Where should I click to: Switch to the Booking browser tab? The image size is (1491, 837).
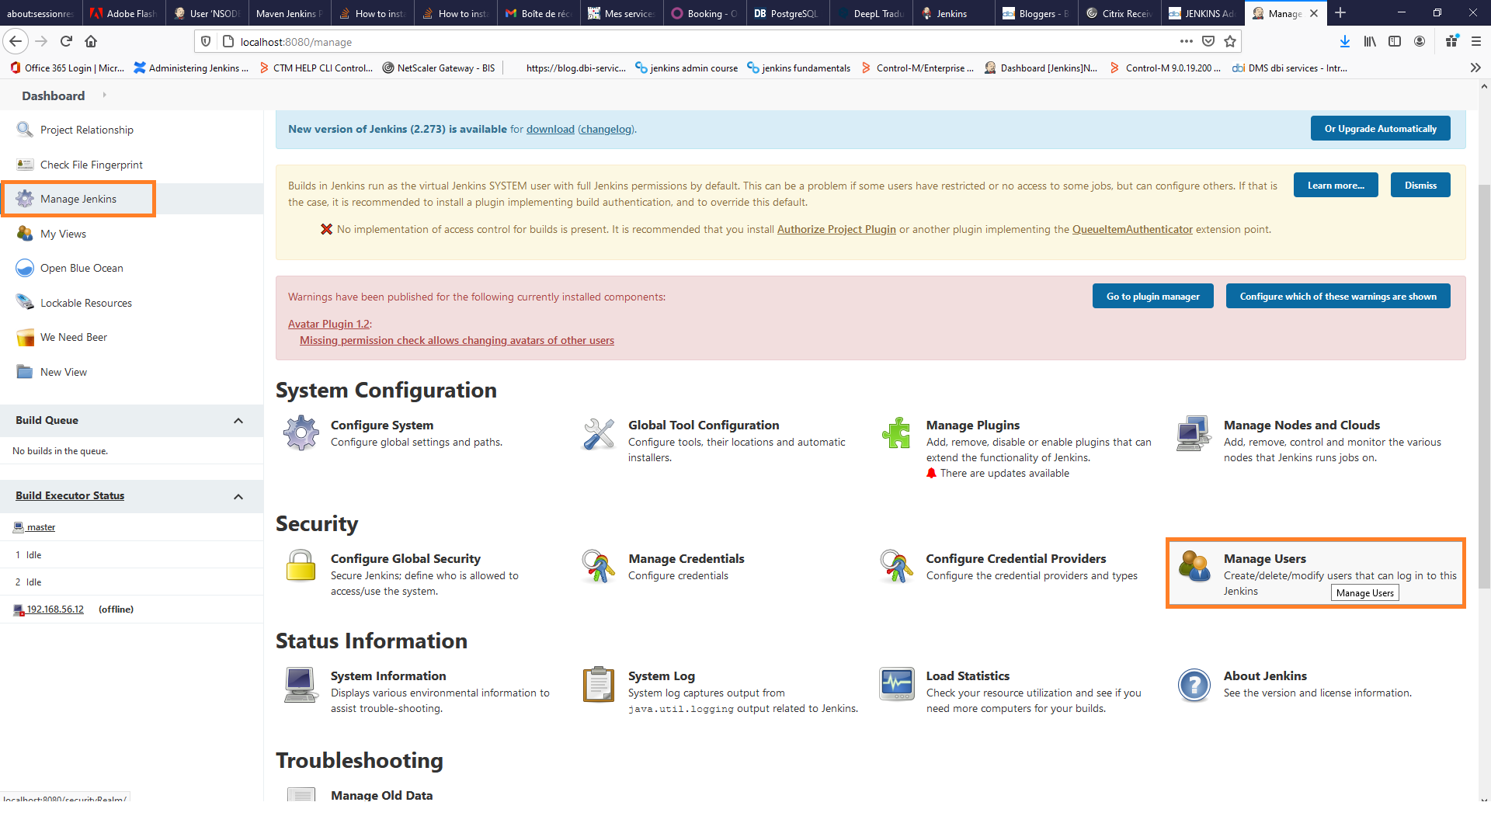coord(704,13)
